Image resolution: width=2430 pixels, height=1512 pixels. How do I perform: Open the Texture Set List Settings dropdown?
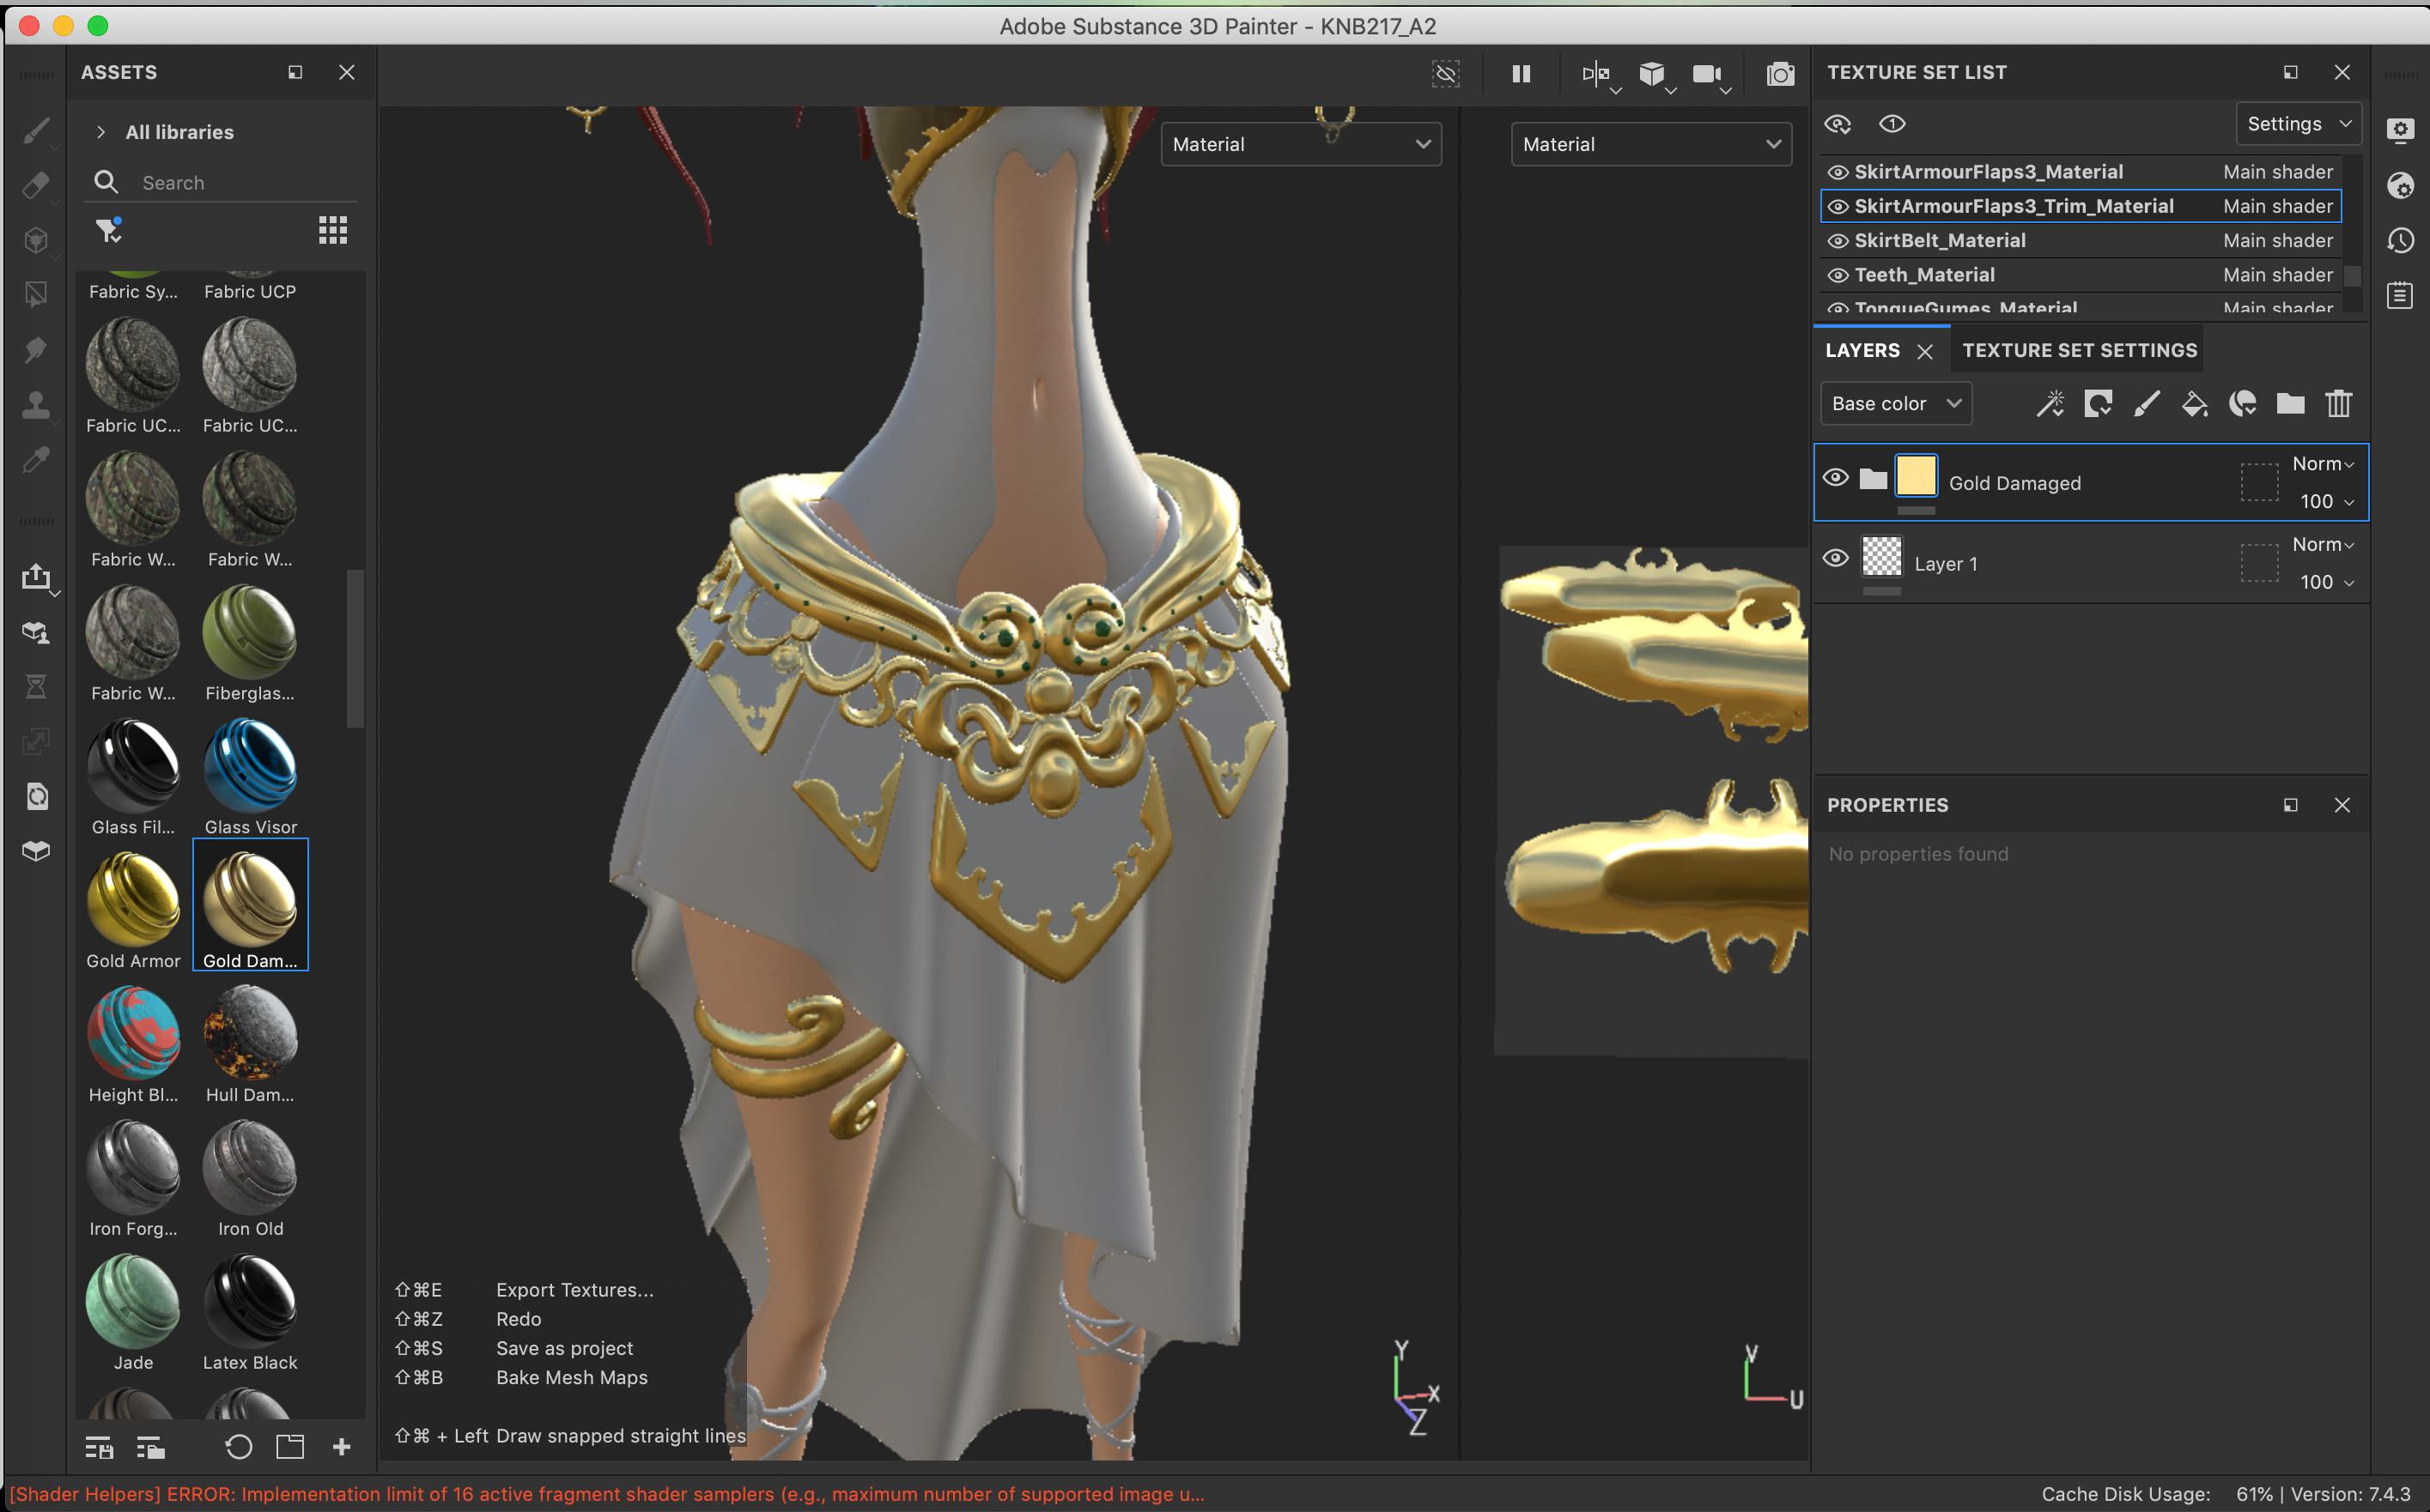tap(2298, 124)
